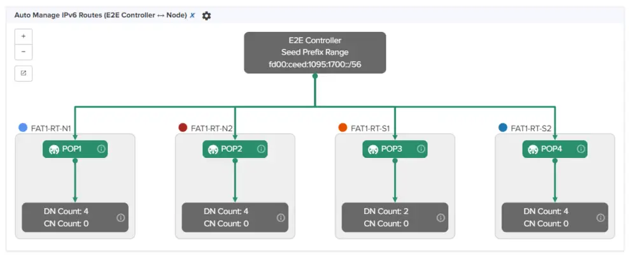The width and height of the screenshot is (629, 256).
Task: Show info for POP3 DN Count box
Action: coord(441,217)
